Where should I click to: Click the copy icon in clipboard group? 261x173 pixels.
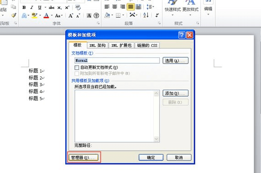[x=13, y=7]
